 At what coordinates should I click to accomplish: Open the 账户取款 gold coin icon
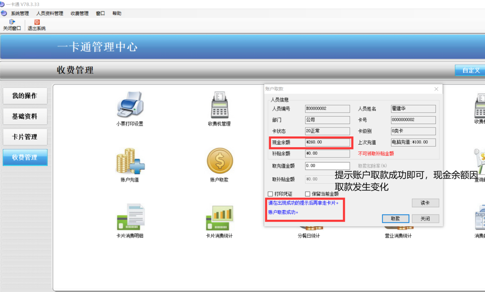tap(219, 161)
